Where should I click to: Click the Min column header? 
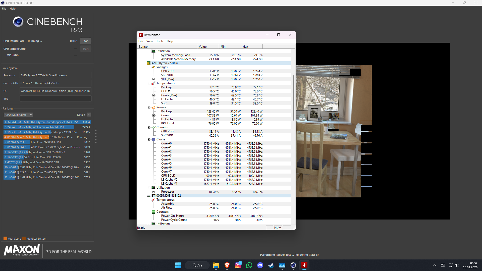[x=230, y=46]
